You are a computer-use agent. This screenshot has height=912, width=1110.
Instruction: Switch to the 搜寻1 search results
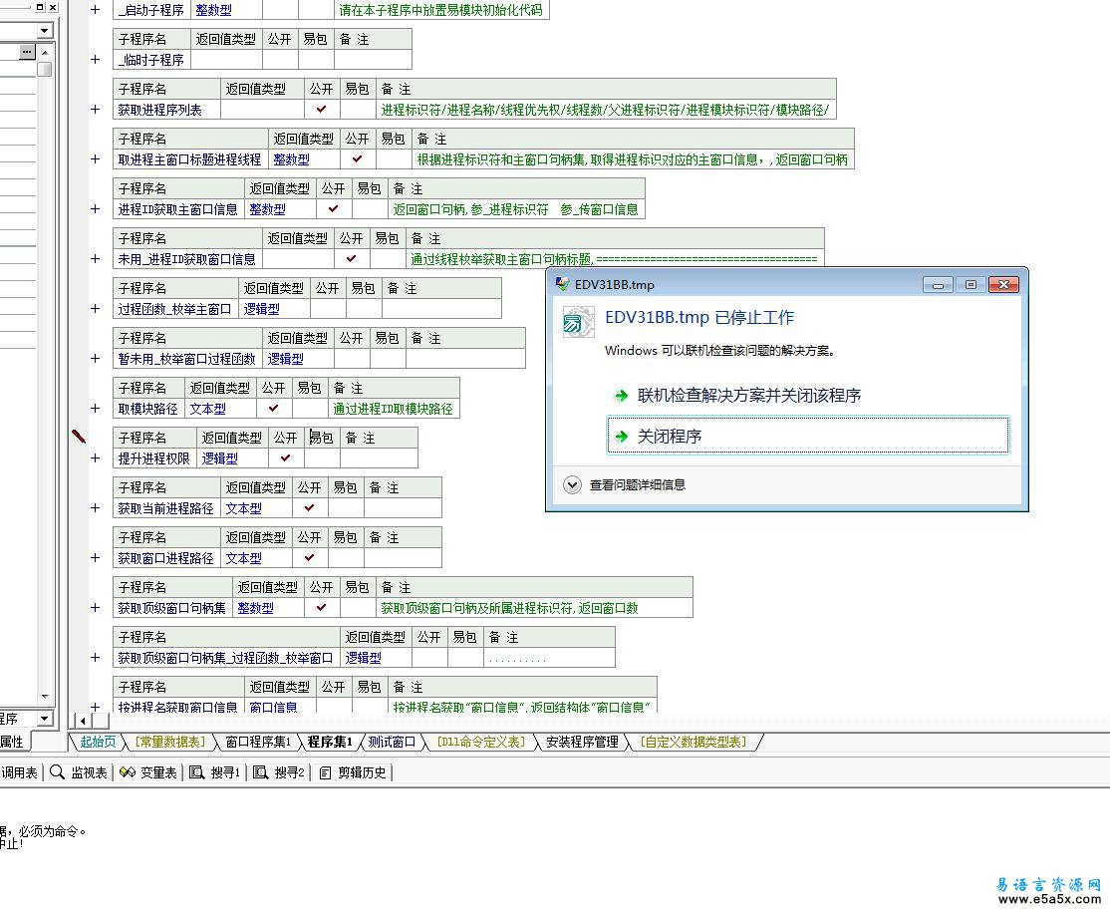click(x=215, y=772)
